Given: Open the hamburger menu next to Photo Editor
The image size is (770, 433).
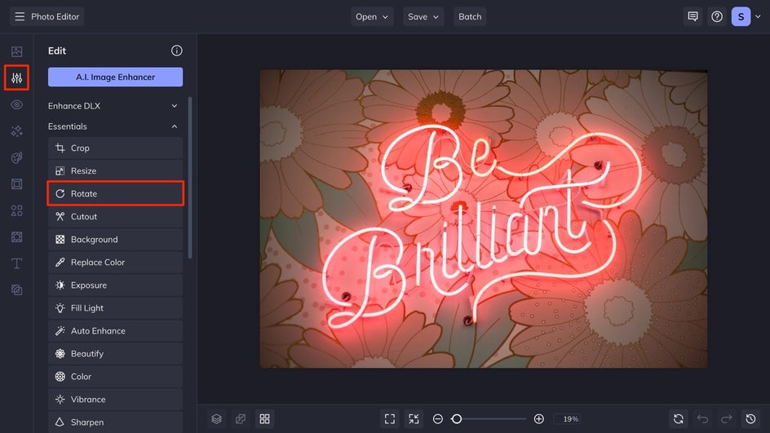Looking at the screenshot, I should pos(20,16).
